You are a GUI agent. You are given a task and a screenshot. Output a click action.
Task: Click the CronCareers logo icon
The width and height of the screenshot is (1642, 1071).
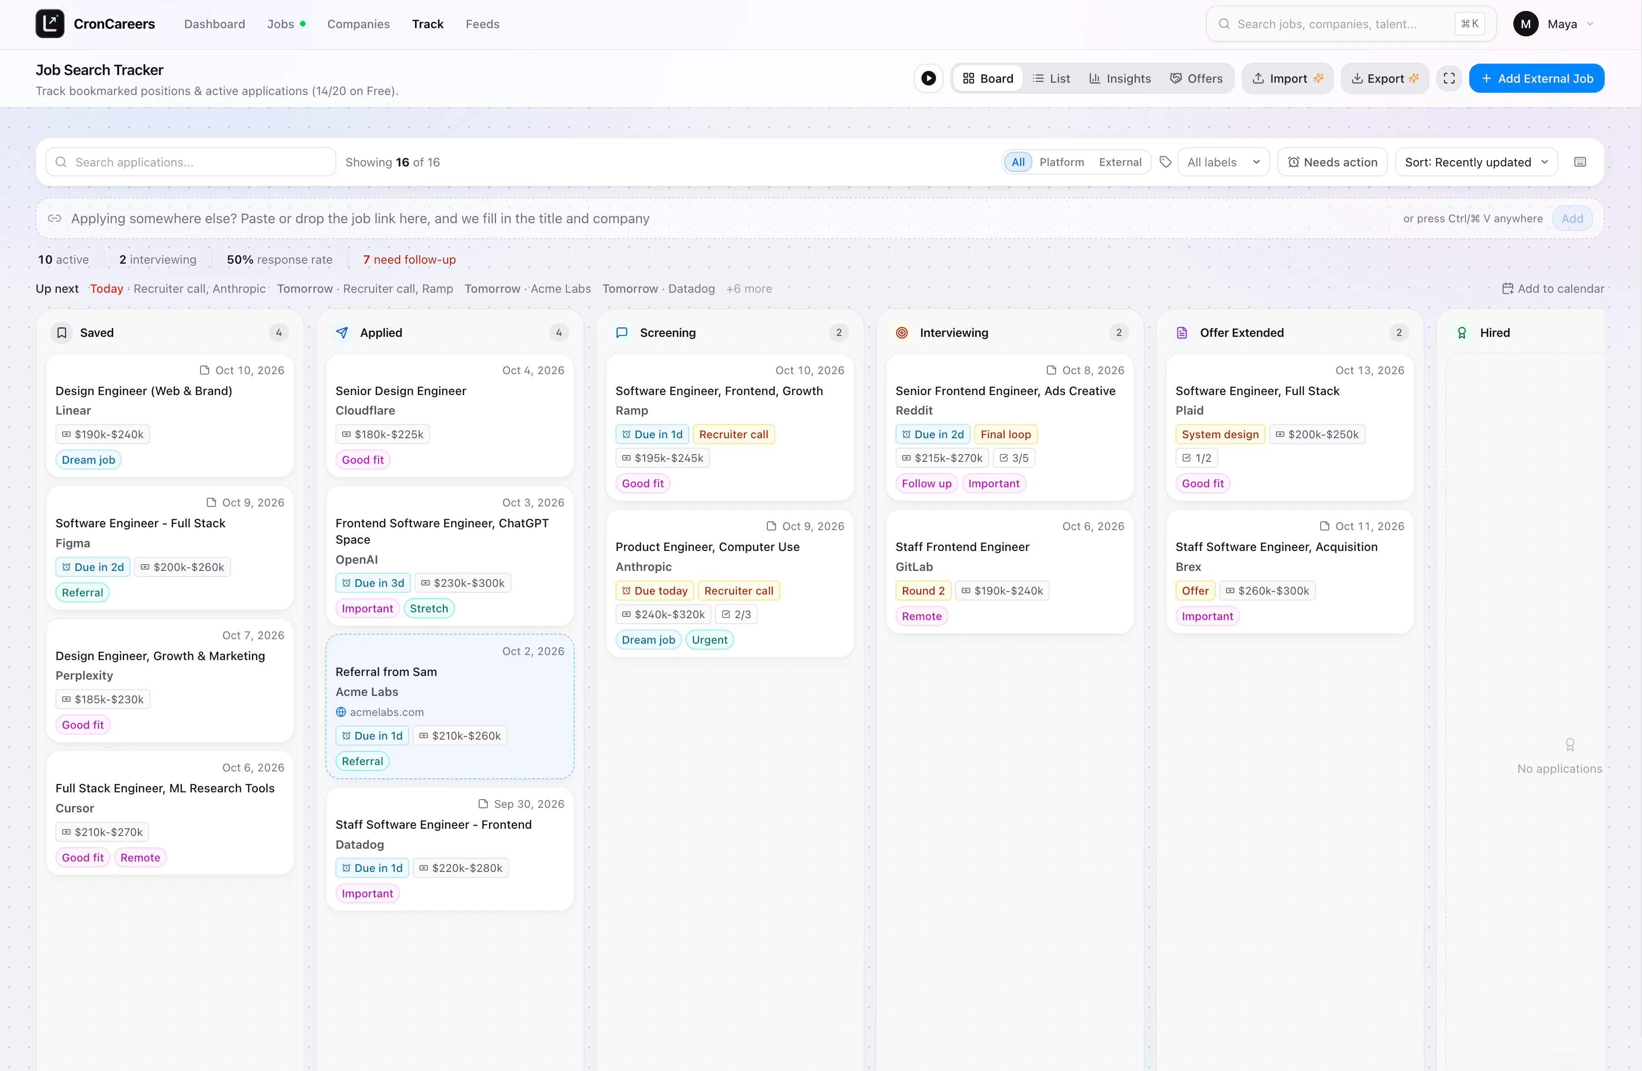(x=50, y=24)
